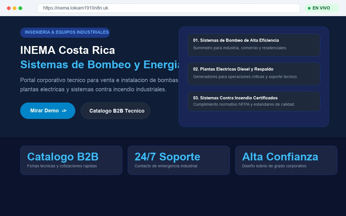Viewport: 346px width, 216px height.
Task: Click text 'Cumplimiento normativo NFPA y estandares de calidad.'
Action: pos(244,104)
